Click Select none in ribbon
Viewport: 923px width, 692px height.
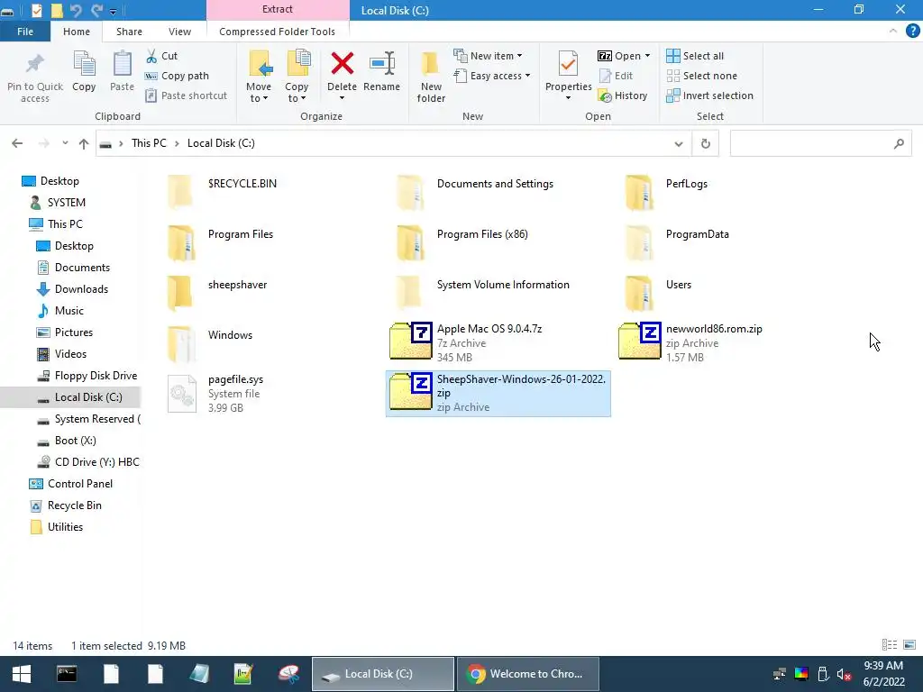[x=701, y=76]
